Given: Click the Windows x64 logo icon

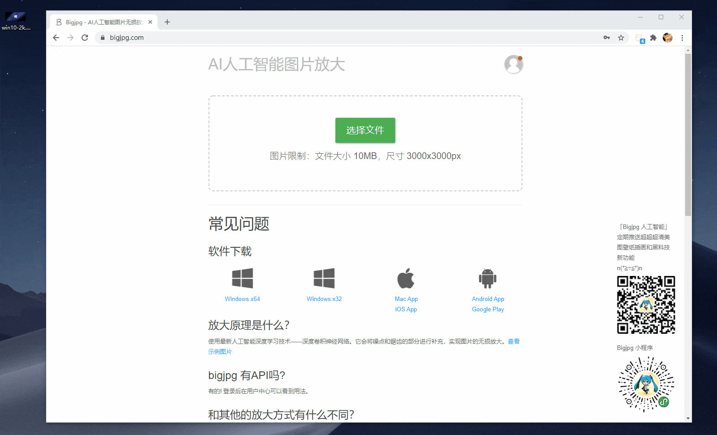Looking at the screenshot, I should 243,278.
